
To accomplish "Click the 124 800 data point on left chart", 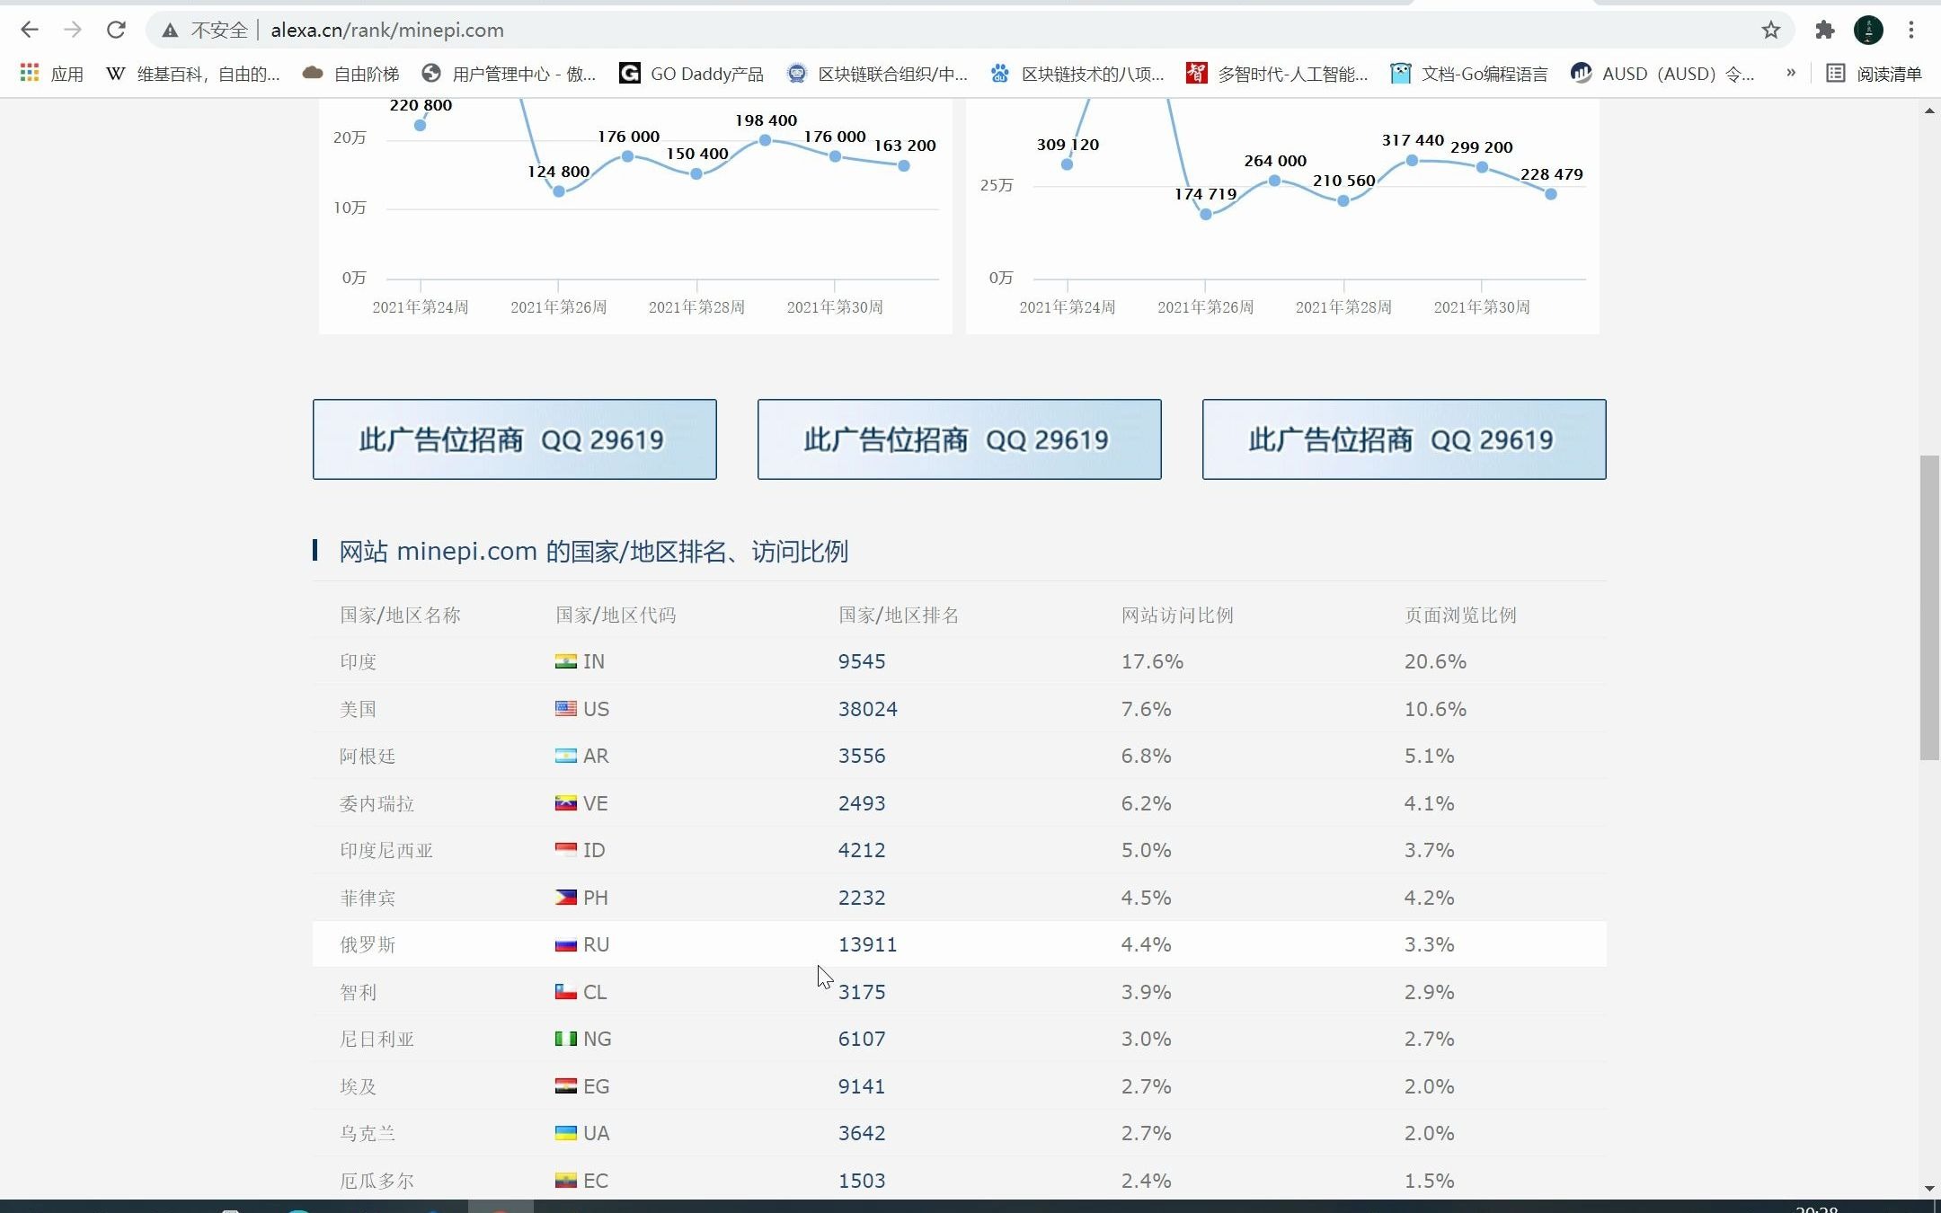I will (x=559, y=190).
